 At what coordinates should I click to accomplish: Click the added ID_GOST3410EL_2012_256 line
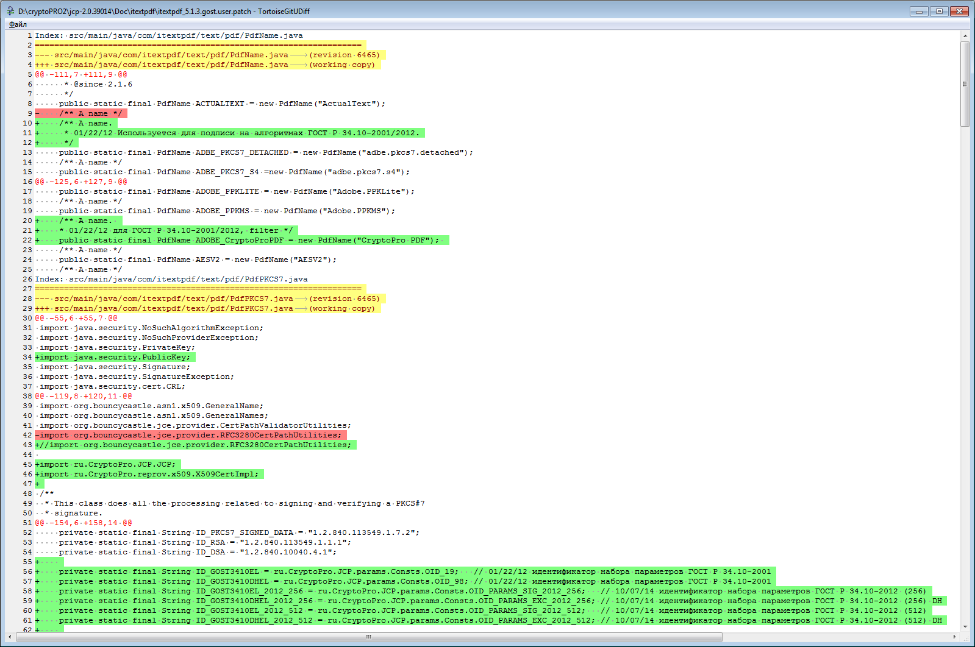point(484,591)
